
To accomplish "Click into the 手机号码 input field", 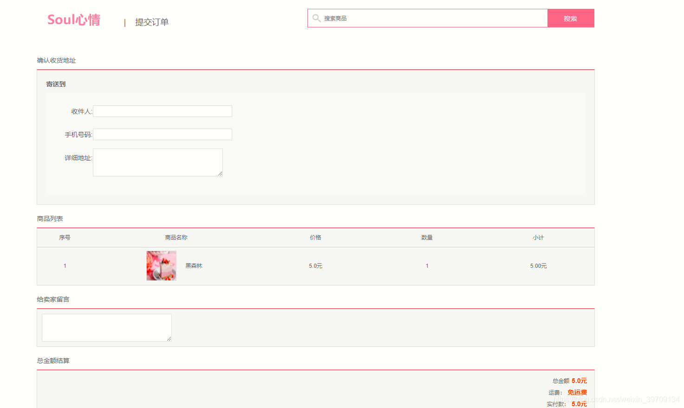I will pyautogui.click(x=163, y=135).
